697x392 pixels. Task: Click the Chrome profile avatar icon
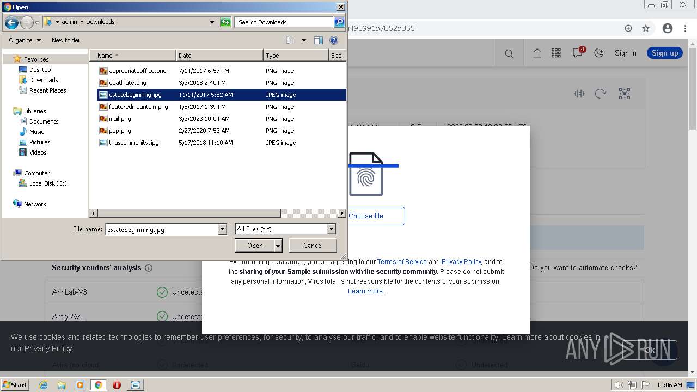coord(668,28)
